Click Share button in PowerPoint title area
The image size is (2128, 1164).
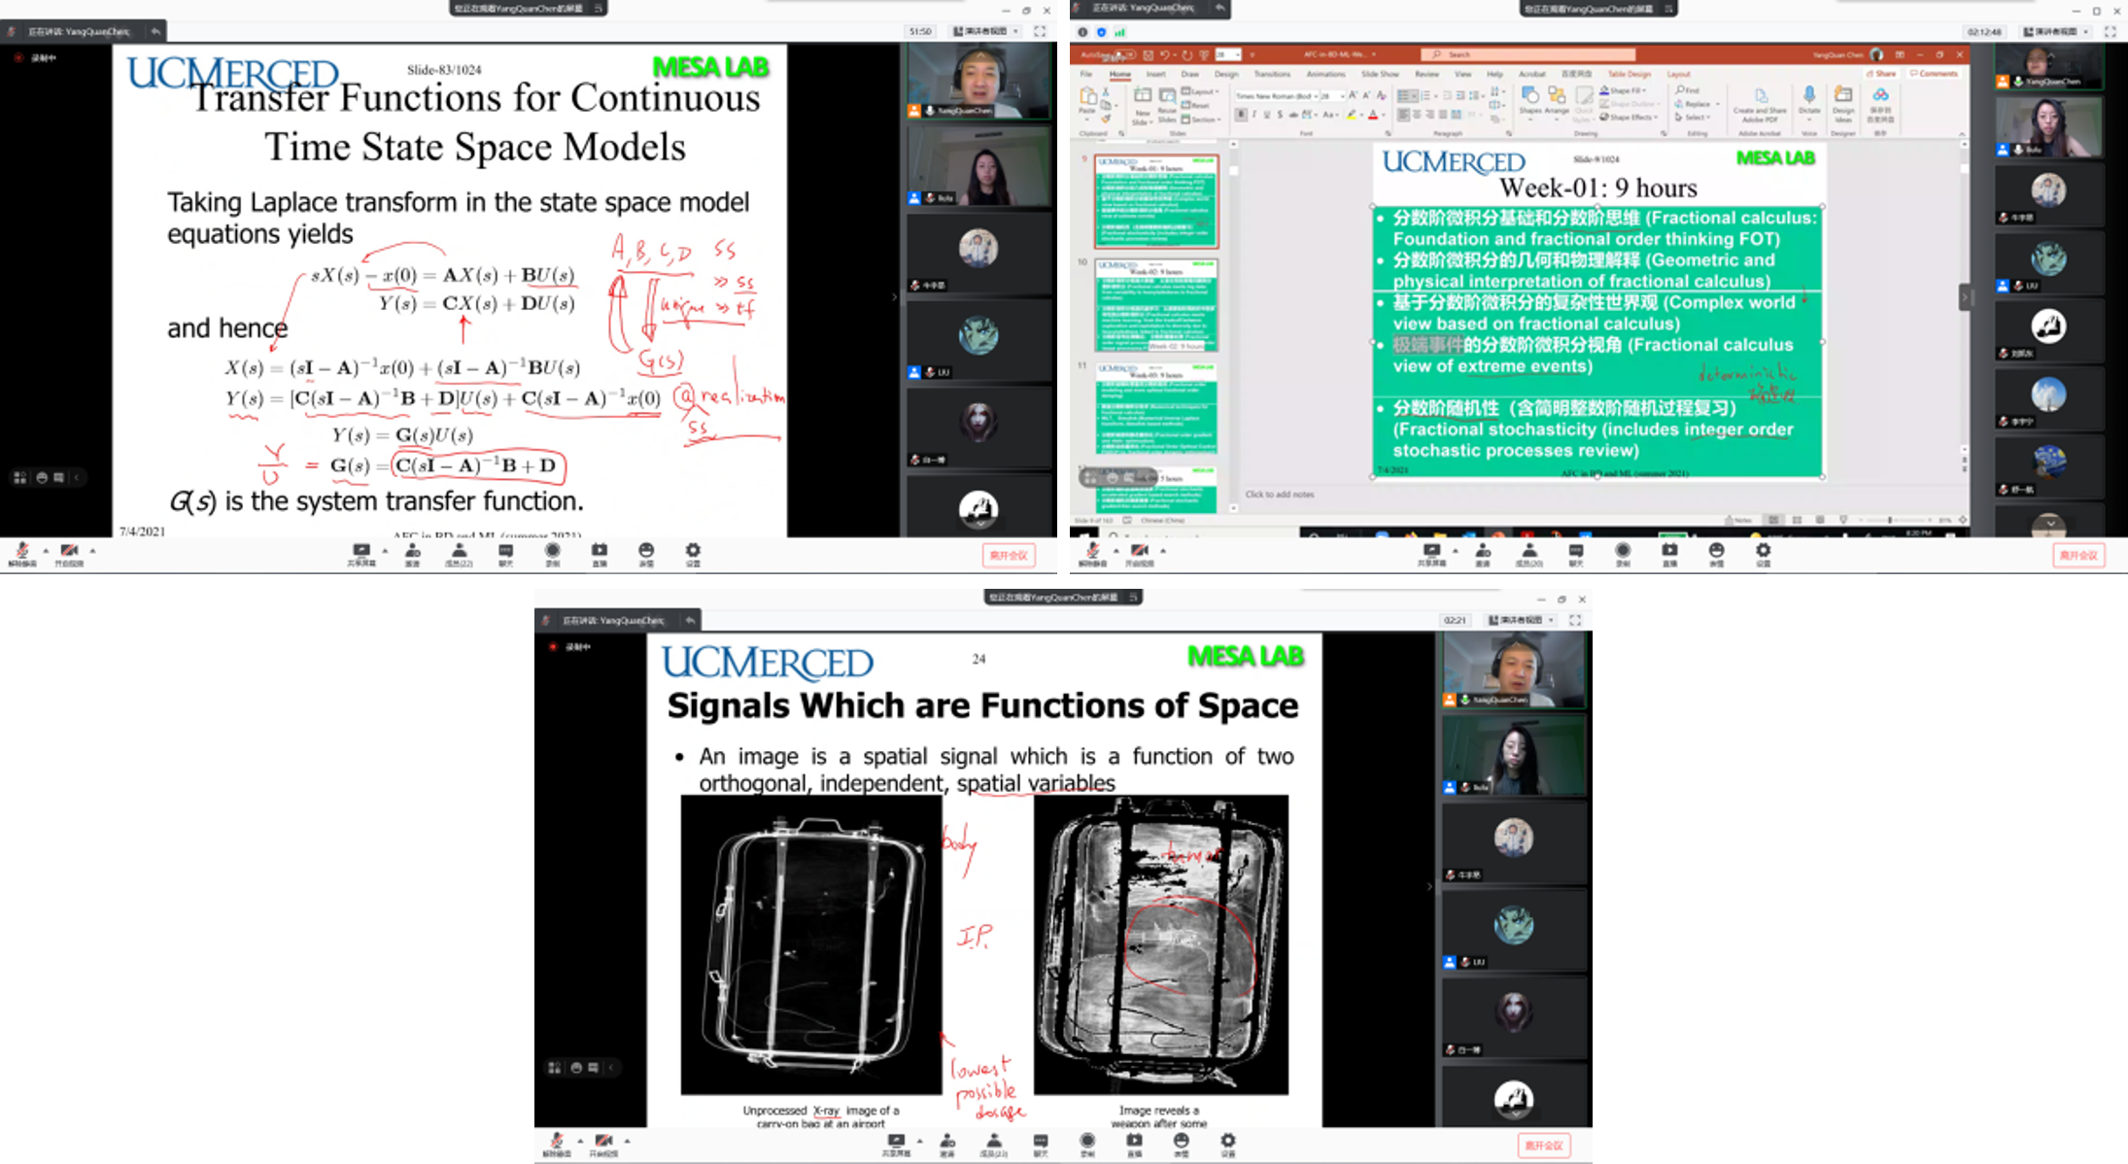[1881, 74]
